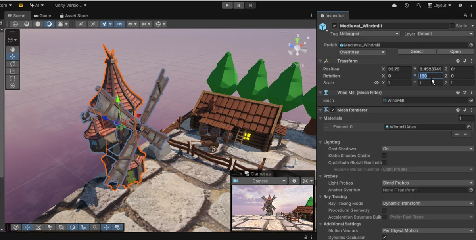Collapse the Transform component section
This screenshot has width=476, height=240.
point(321,61)
